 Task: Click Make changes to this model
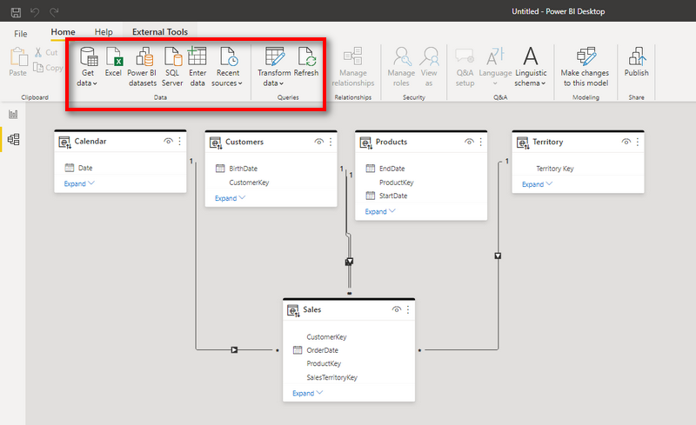[586, 67]
